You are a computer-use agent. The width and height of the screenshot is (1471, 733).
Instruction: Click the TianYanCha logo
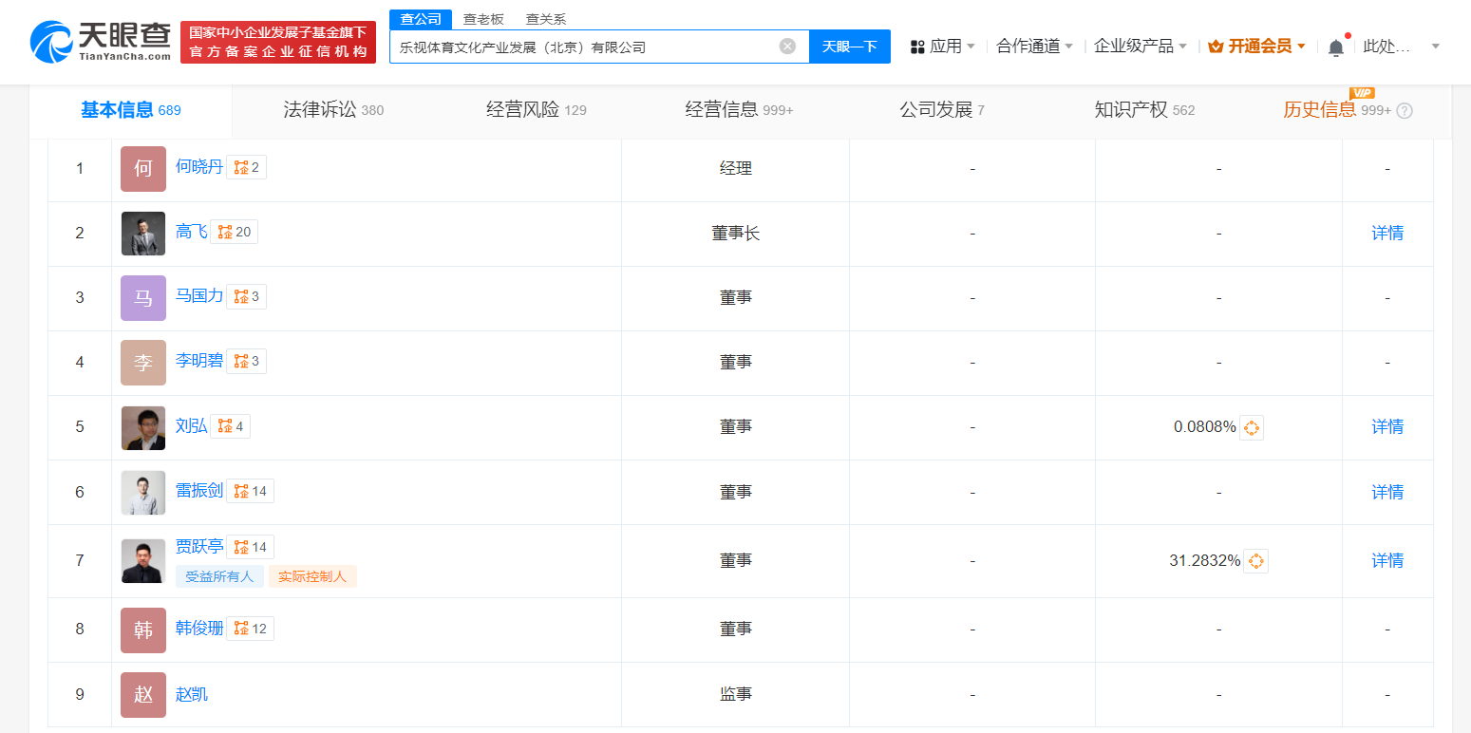(x=100, y=43)
